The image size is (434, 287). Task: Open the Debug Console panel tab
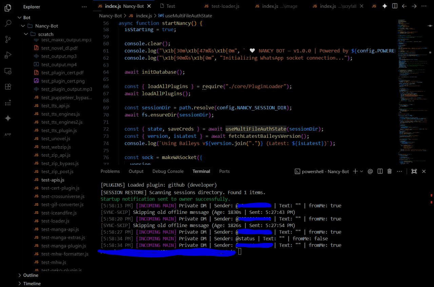click(168, 171)
